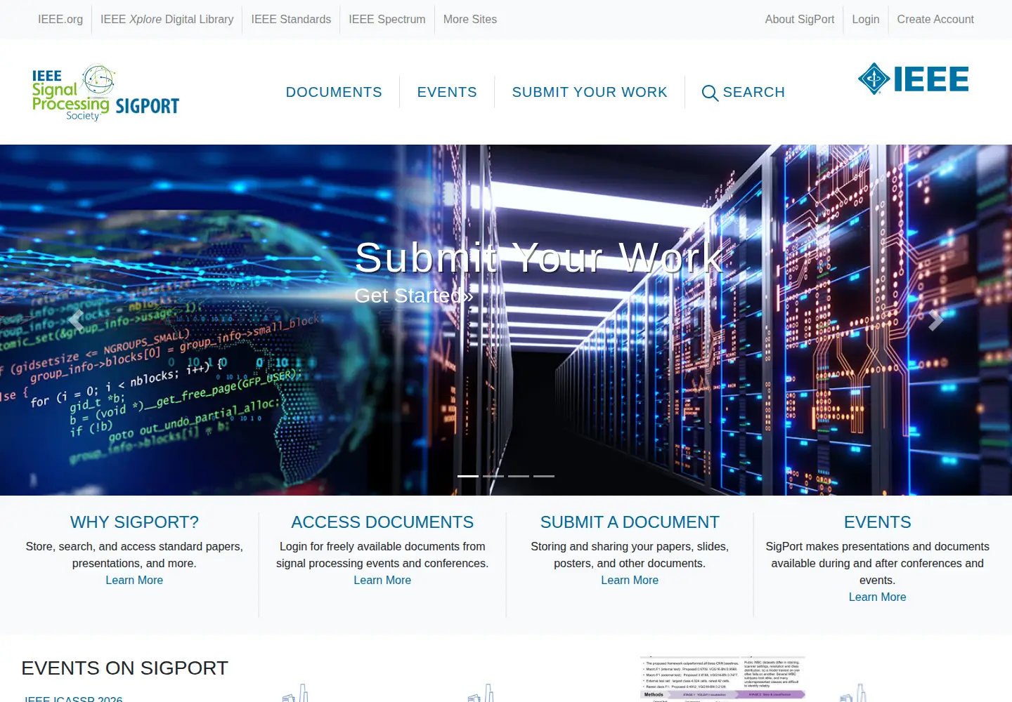Open Submit Your Work menu item

point(590,92)
